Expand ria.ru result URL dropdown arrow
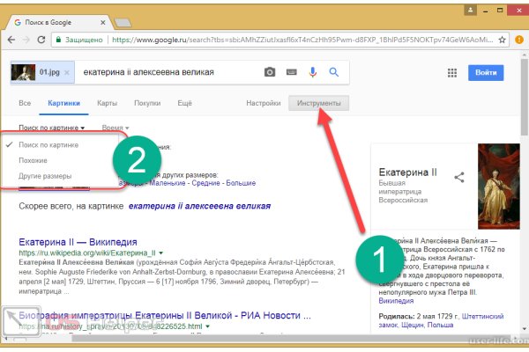 pyautogui.click(x=207, y=326)
